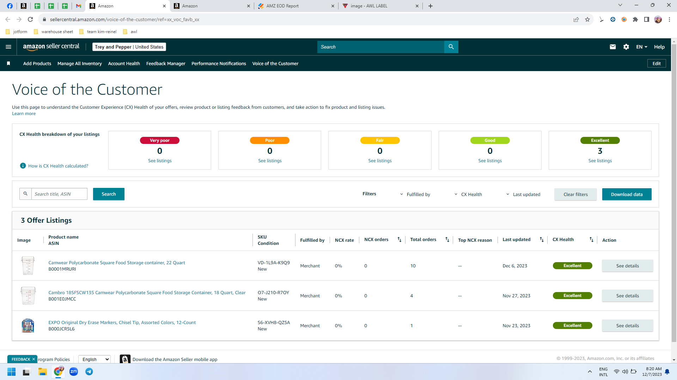Image resolution: width=677 pixels, height=380 pixels.
Task: Open Account Health page
Action: [124, 63]
